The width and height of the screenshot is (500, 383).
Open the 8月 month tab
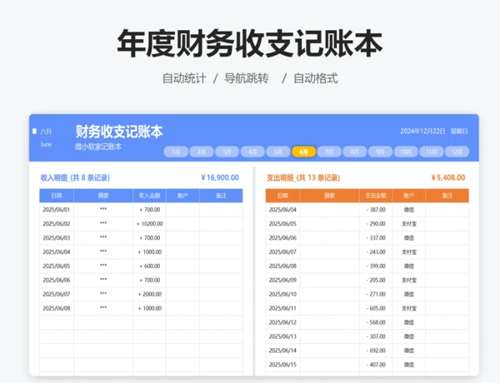[x=355, y=152]
